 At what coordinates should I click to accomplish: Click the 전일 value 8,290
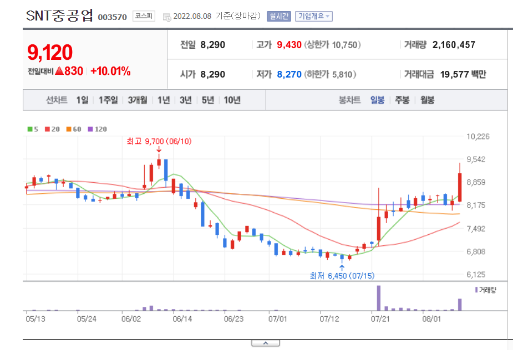(x=212, y=45)
